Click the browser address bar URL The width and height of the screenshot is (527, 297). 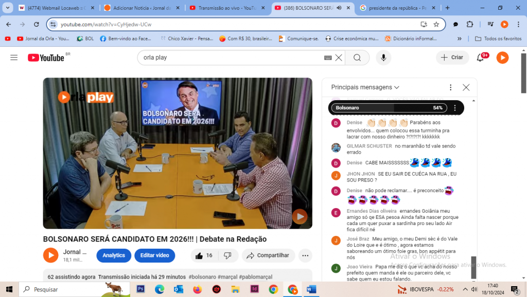click(106, 25)
